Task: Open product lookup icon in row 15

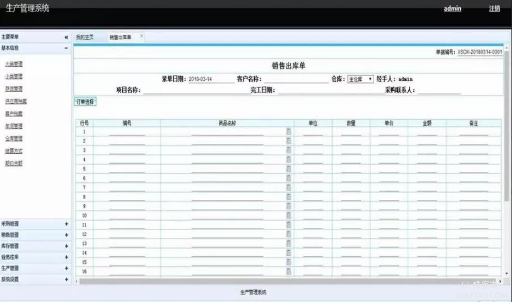Action: click(x=289, y=262)
